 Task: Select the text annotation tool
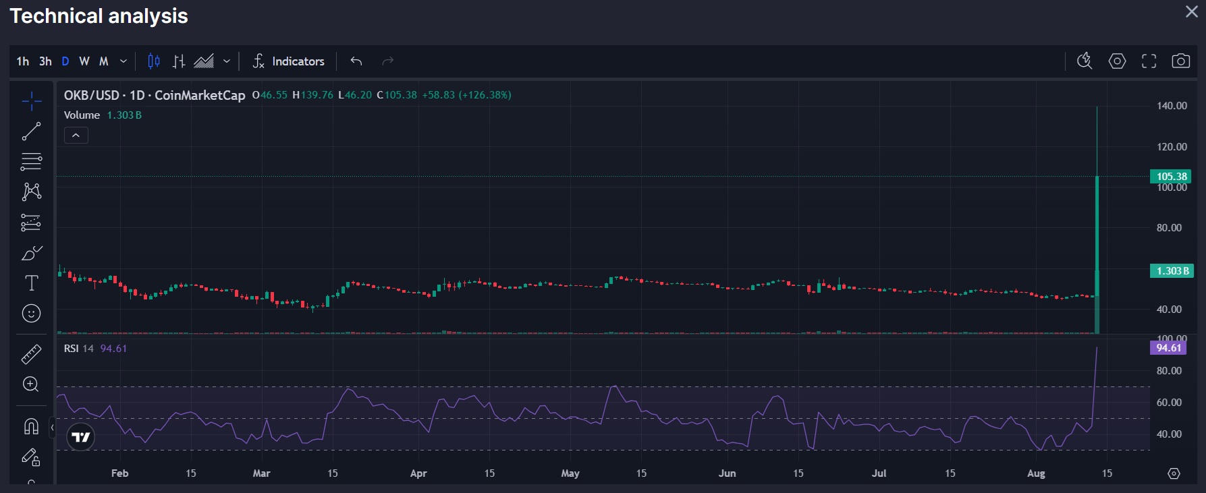click(31, 283)
